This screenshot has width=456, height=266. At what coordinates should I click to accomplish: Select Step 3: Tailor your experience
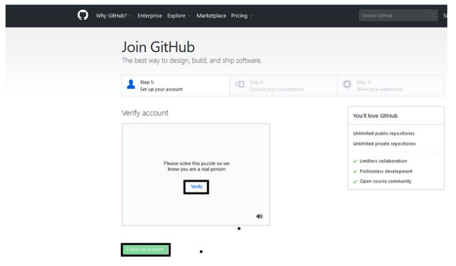(391, 86)
